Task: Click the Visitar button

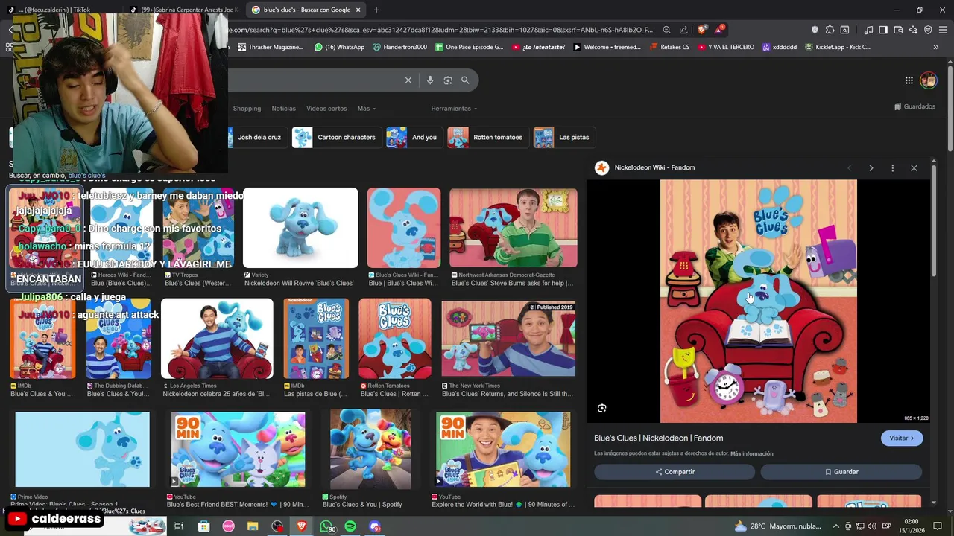Action: (902, 438)
